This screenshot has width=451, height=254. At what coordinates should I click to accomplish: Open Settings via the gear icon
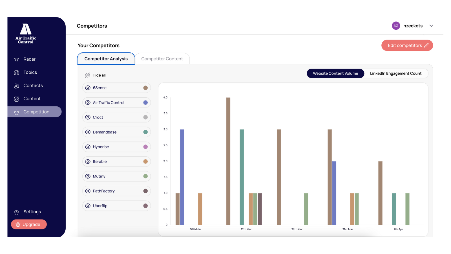click(x=17, y=212)
